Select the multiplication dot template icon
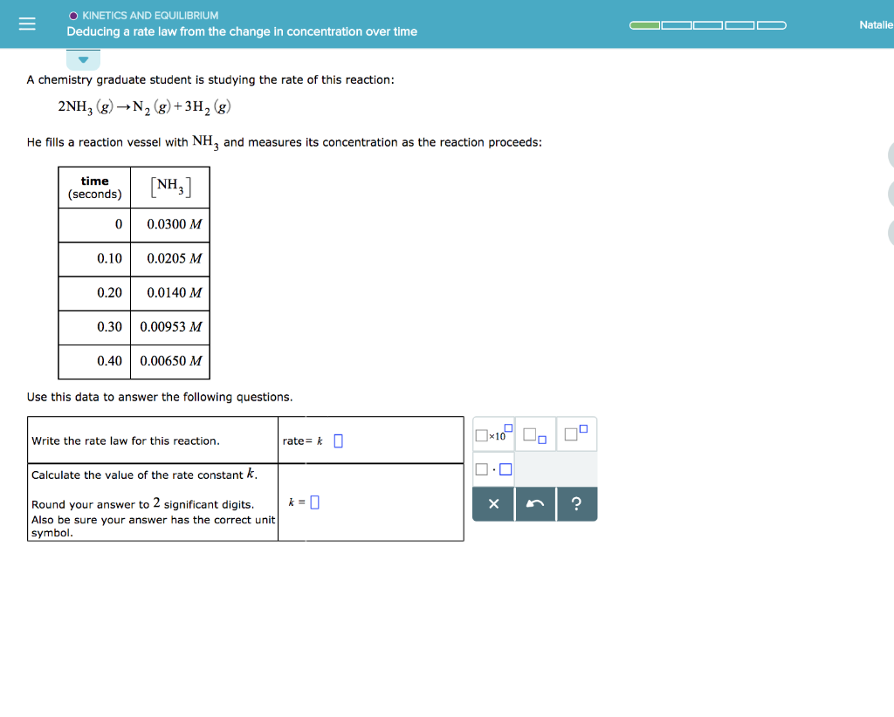 [493, 468]
